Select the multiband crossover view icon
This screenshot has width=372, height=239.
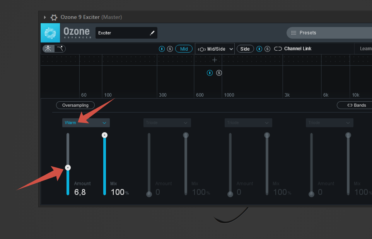coord(48,49)
